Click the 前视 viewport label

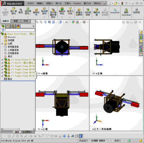[45, 73]
